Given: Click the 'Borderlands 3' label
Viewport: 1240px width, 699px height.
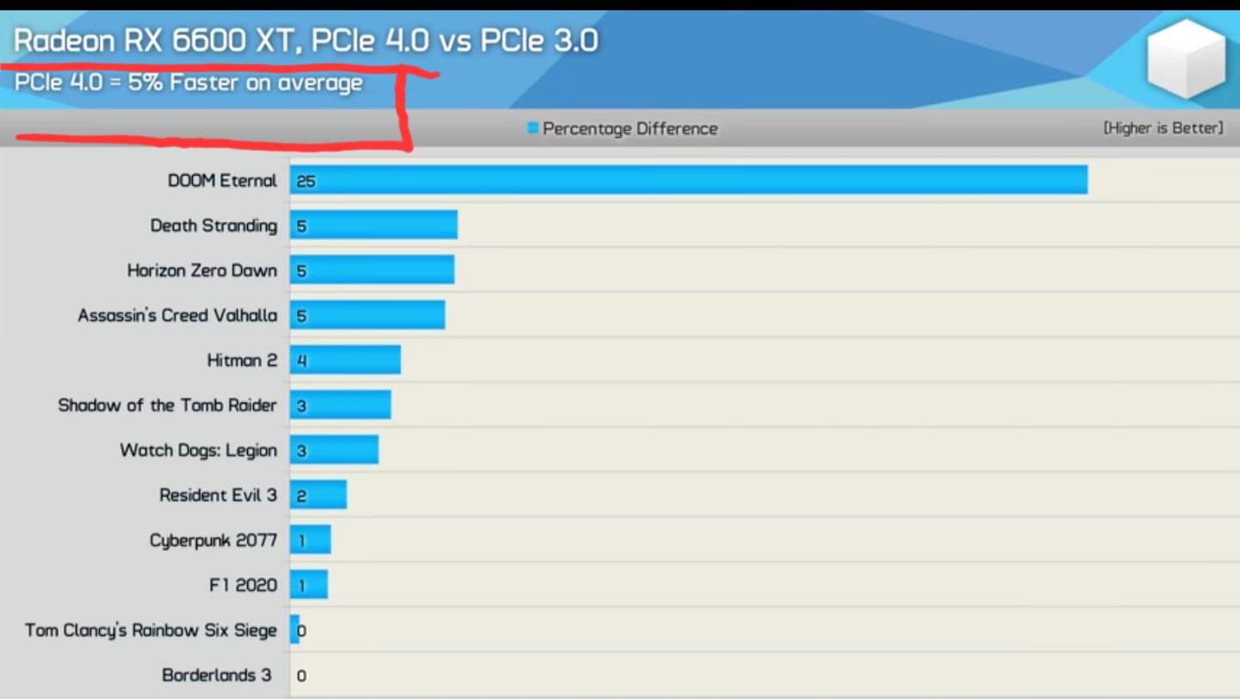Looking at the screenshot, I should point(216,675).
